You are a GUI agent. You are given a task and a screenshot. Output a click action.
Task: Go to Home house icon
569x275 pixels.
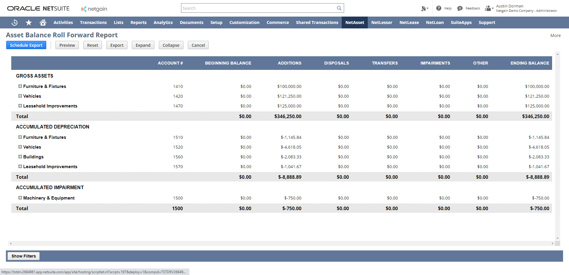tap(43, 22)
